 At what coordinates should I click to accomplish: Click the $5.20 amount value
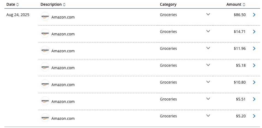pyautogui.click(x=241, y=116)
